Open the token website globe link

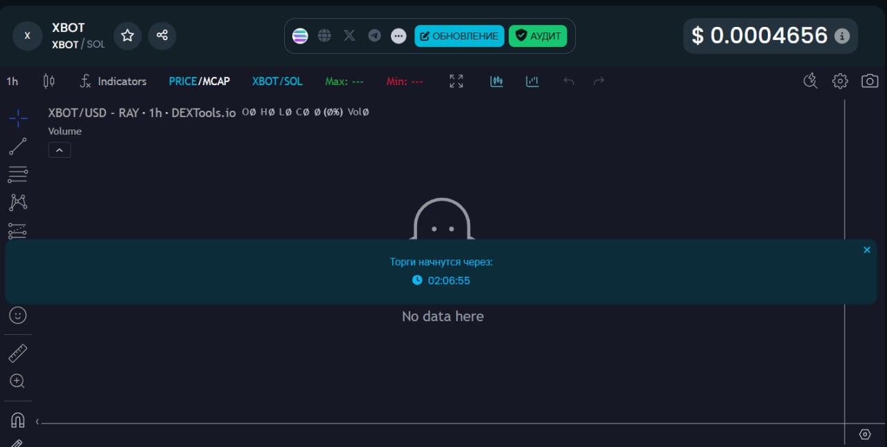(x=324, y=35)
